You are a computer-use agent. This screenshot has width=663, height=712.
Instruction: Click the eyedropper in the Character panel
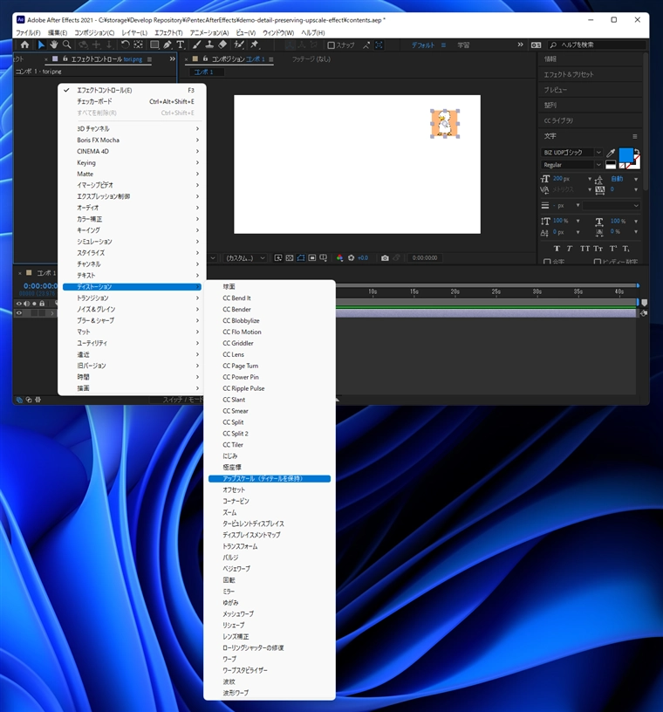click(x=611, y=153)
